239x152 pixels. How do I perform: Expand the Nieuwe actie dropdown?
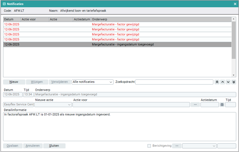(x=53, y=105)
